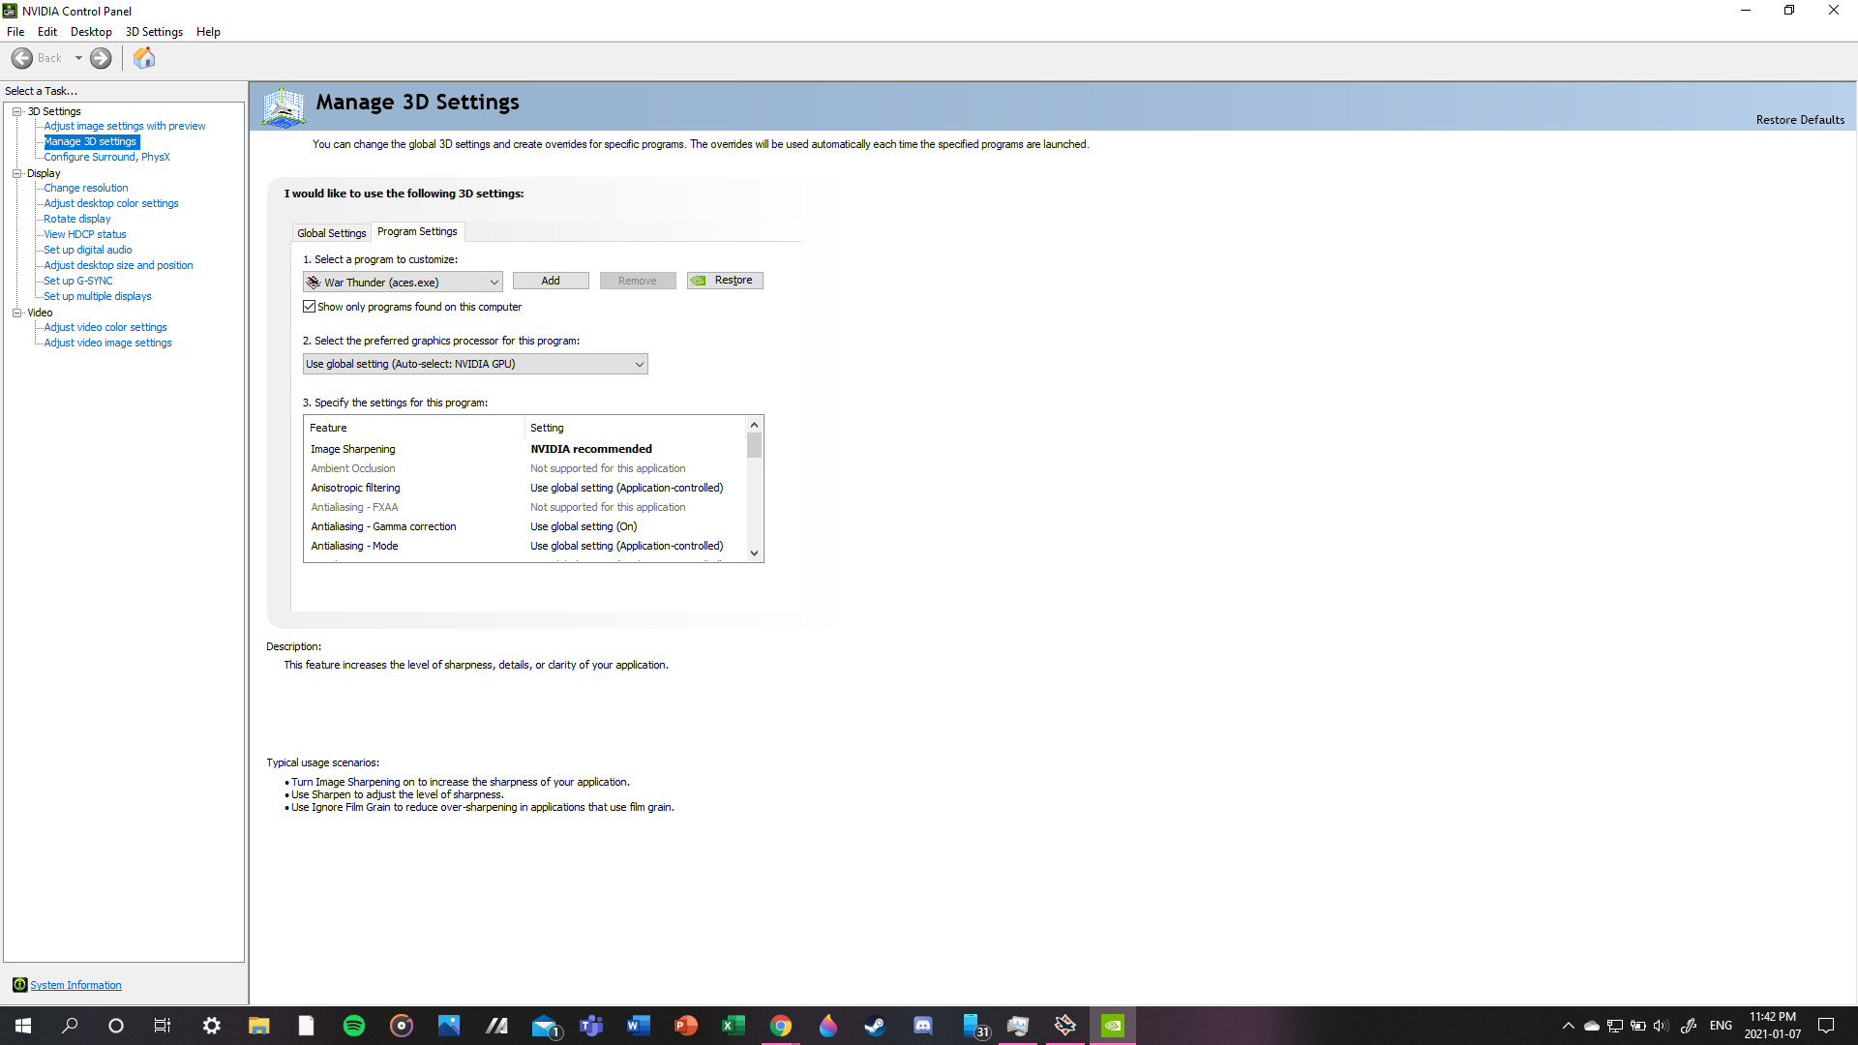Click the Back arrow button
The width and height of the screenshot is (1858, 1045).
tap(22, 58)
